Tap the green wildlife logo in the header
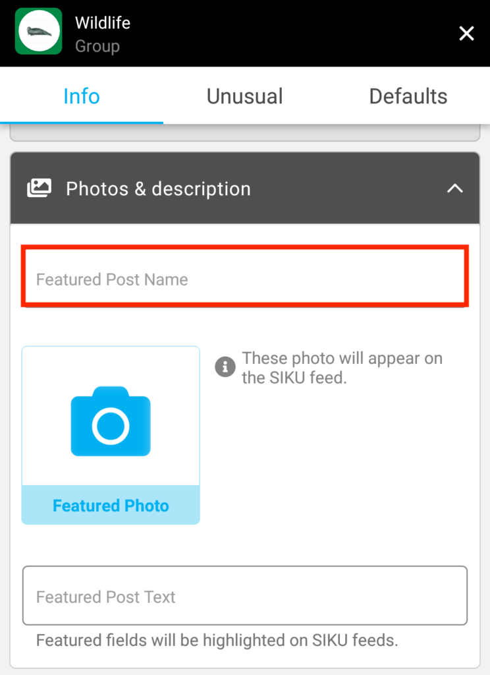This screenshot has width=490, height=675. [x=38, y=31]
